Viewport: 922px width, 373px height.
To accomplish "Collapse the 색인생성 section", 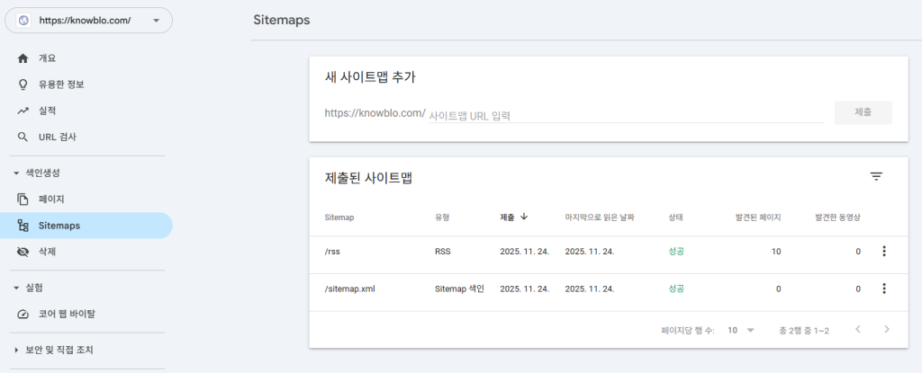I will [16, 173].
